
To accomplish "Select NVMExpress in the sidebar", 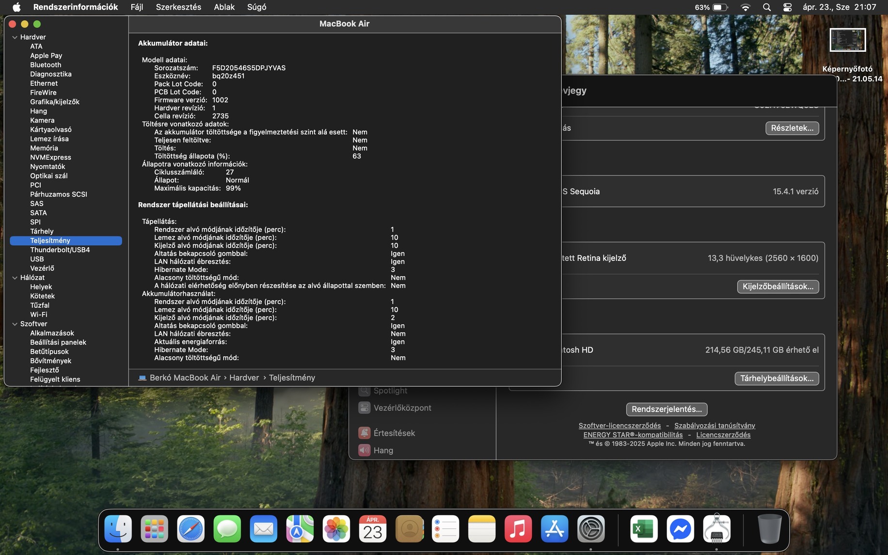I will 50,158.
